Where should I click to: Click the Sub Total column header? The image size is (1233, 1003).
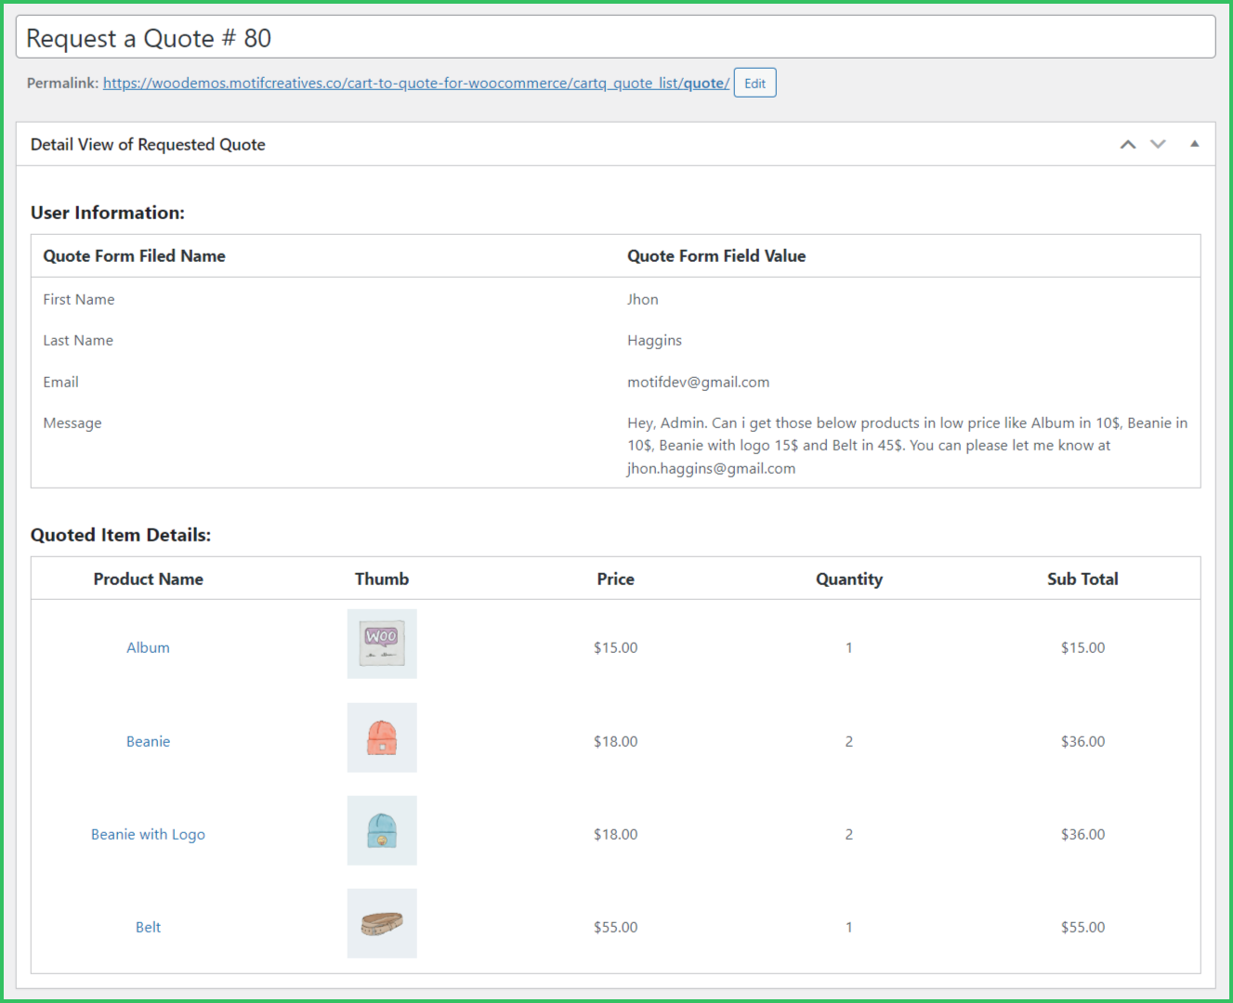(1082, 579)
